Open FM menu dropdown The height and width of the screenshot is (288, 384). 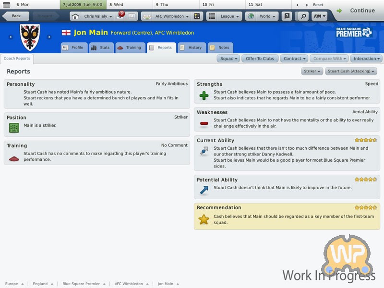point(319,16)
